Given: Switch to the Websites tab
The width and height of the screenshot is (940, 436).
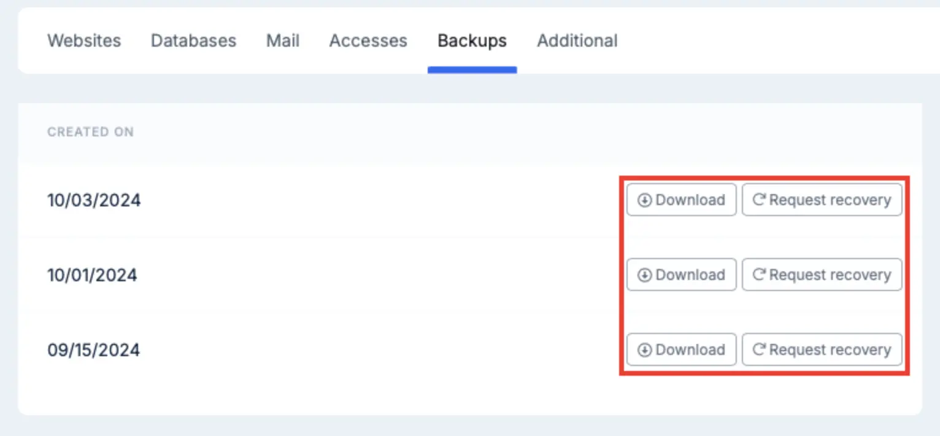Looking at the screenshot, I should tap(84, 41).
